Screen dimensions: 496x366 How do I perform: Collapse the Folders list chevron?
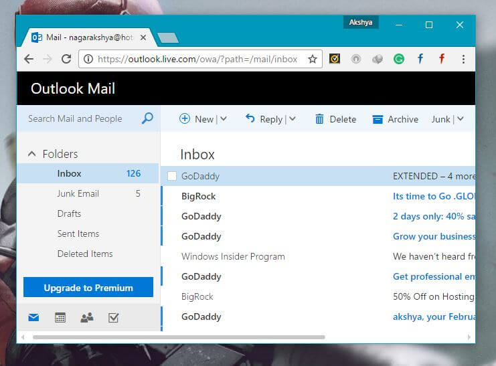[x=31, y=154]
